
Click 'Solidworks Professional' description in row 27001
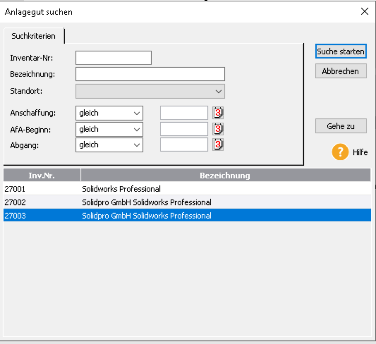[x=121, y=189]
